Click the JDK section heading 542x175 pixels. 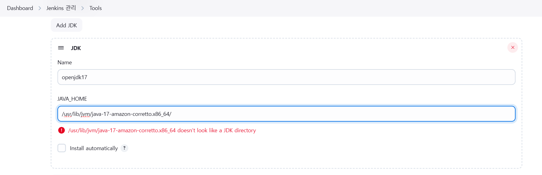coord(76,48)
